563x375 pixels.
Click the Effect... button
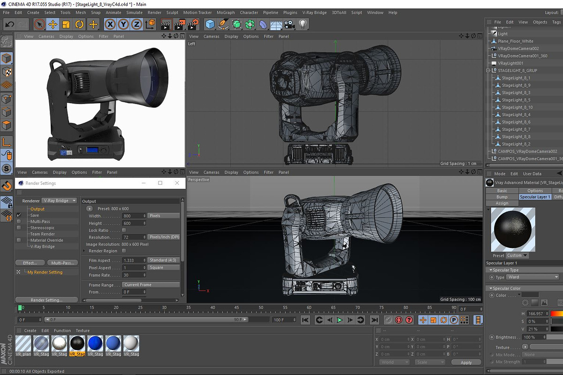[30, 263]
